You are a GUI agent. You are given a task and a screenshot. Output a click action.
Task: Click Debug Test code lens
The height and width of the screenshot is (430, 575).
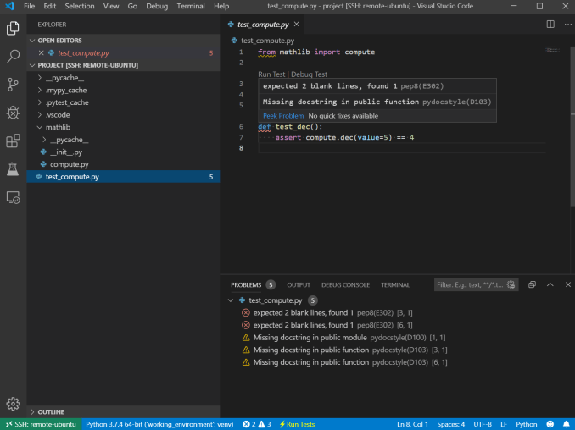click(x=309, y=74)
